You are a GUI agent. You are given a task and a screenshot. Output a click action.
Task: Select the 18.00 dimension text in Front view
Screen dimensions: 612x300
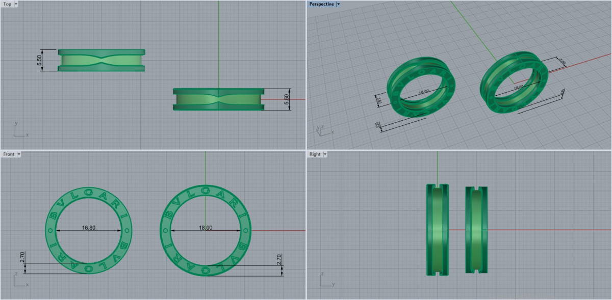[206, 228]
